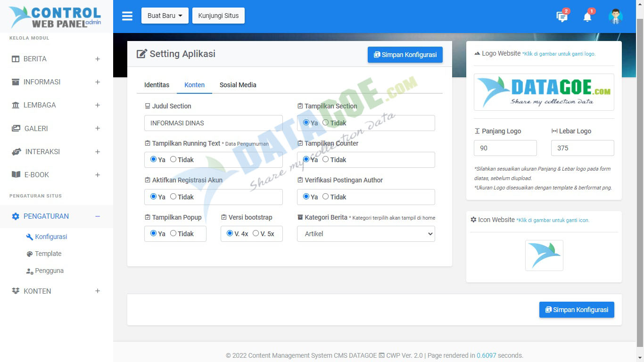Toggle the sidebar with hamburger icon
This screenshot has height=362, width=644.
coord(127,16)
